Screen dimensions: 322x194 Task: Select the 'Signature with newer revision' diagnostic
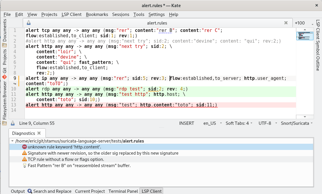(161, 153)
